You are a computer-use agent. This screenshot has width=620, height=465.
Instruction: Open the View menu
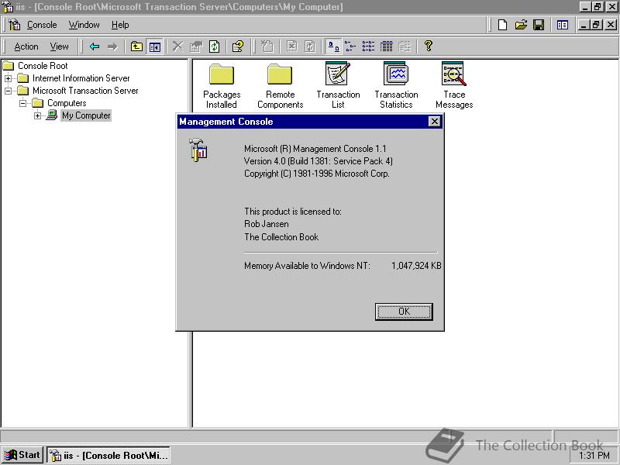point(59,46)
